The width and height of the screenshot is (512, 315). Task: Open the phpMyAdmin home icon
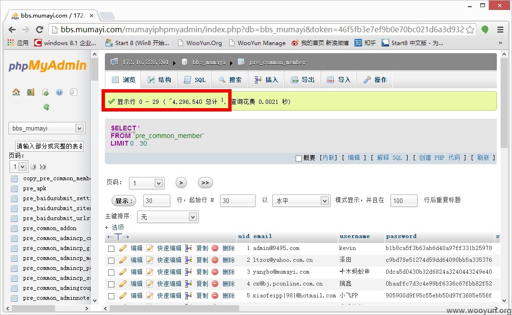coord(16,93)
